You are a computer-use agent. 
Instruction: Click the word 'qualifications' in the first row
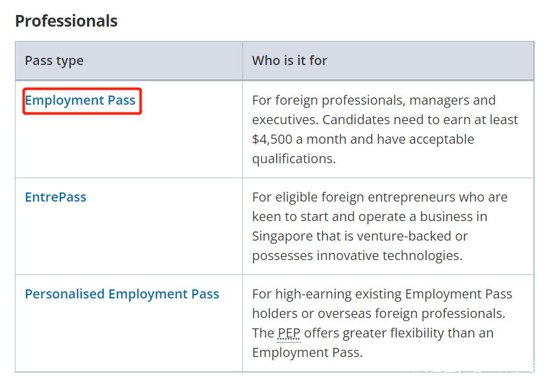[294, 159]
